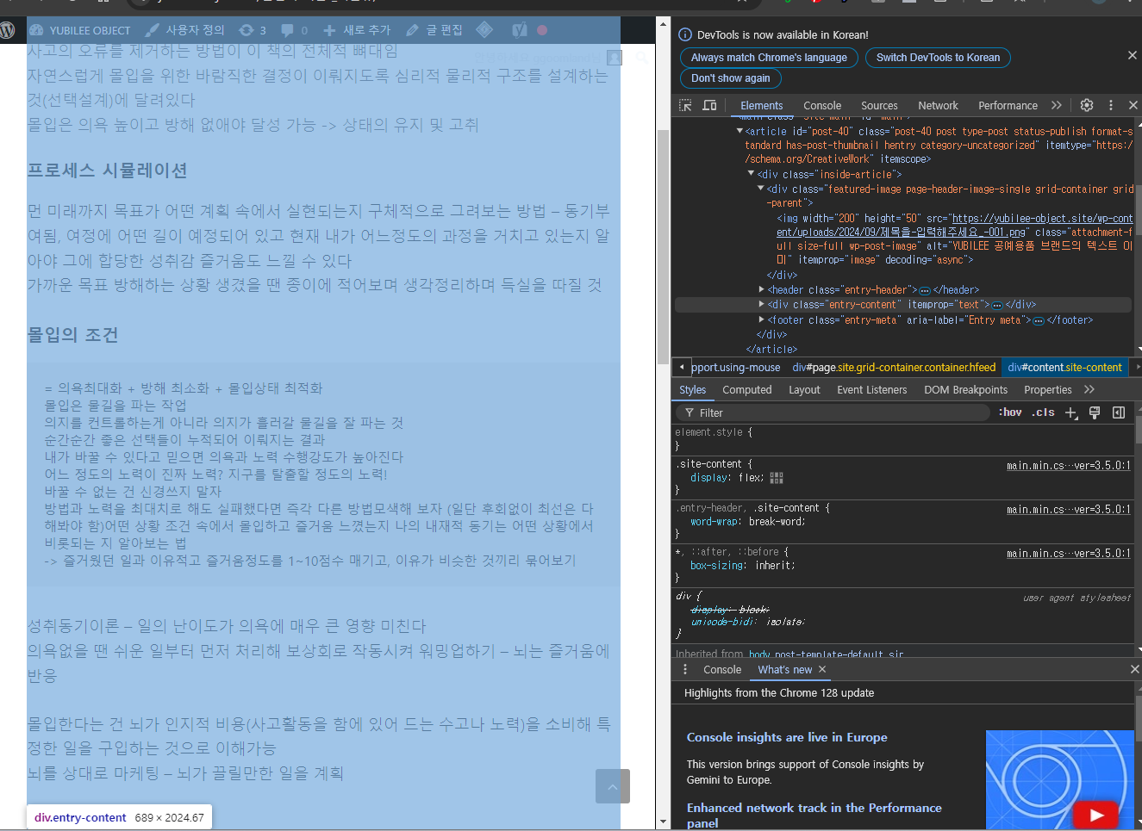Click 글 편집 to edit the post

coord(434,30)
